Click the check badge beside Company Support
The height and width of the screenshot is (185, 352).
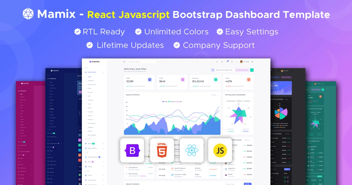pos(177,45)
